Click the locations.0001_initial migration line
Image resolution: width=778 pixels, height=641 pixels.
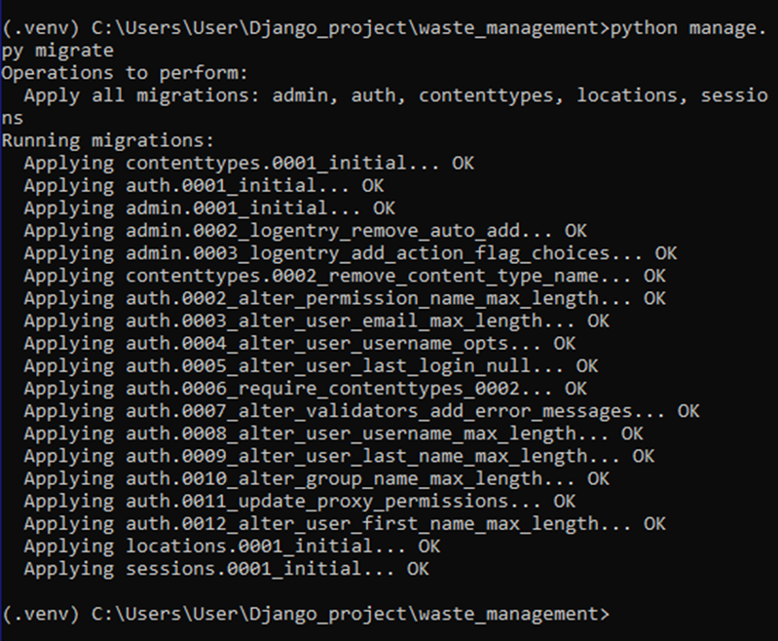232,547
